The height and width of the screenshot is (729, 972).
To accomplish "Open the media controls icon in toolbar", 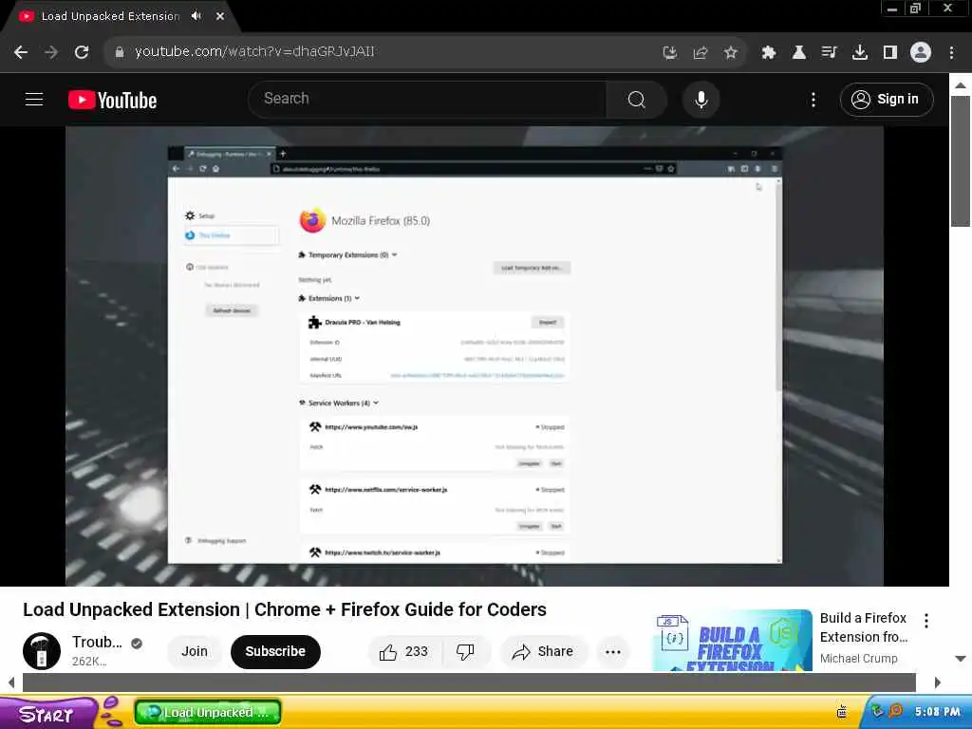I will coord(830,53).
